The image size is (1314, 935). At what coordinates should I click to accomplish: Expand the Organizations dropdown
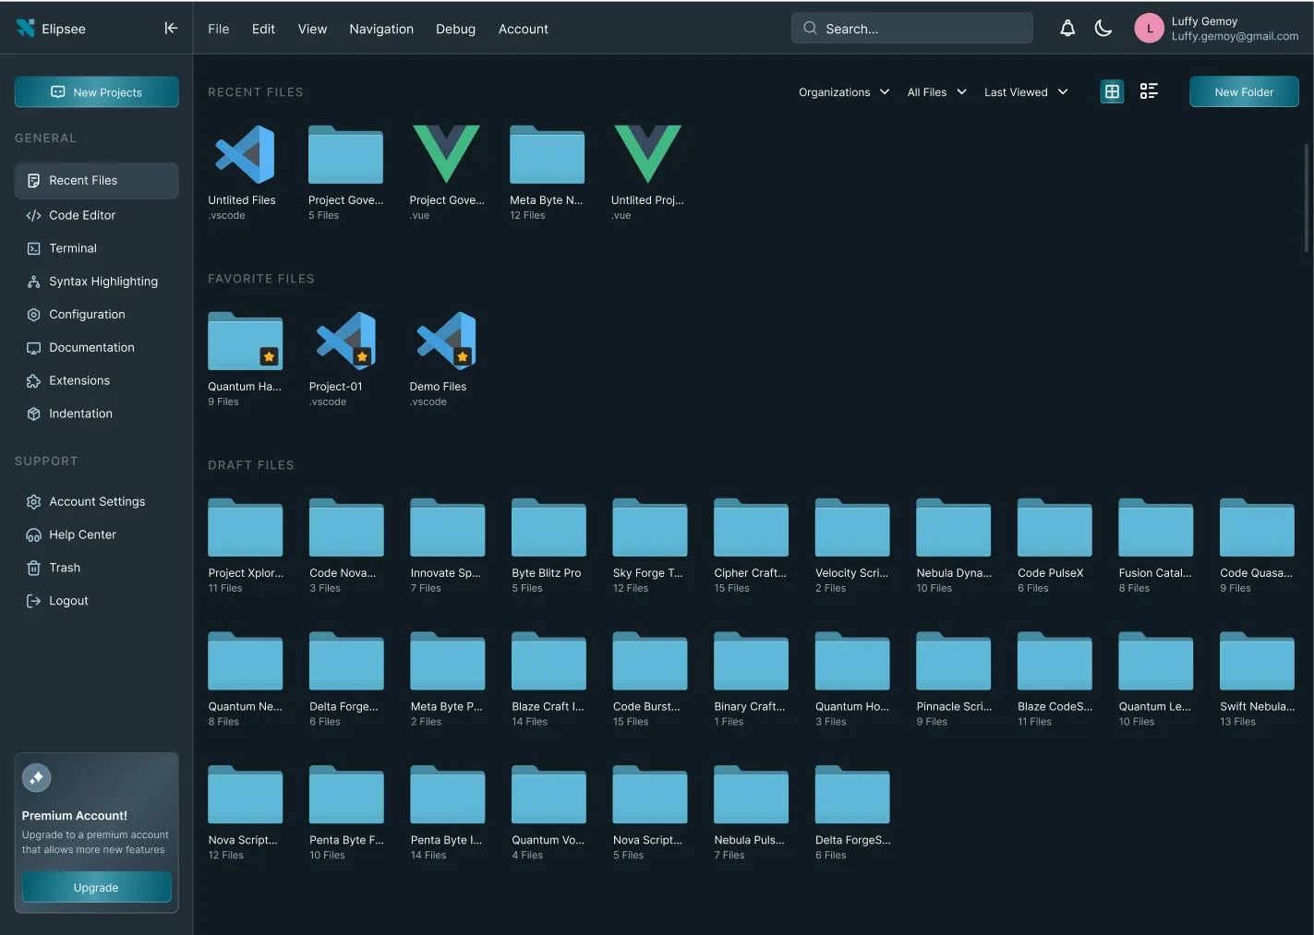click(844, 92)
